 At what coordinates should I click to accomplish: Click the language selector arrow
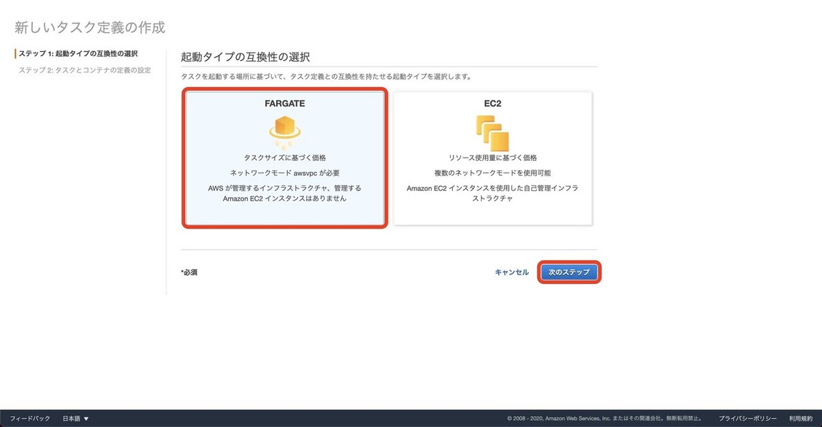click(85, 417)
